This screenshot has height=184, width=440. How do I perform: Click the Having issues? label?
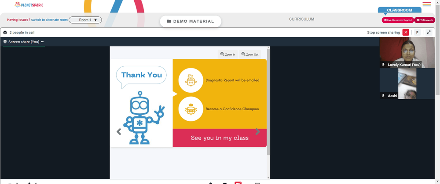pyautogui.click(x=18, y=20)
